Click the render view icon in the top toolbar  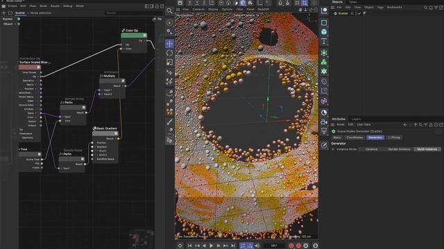(x=180, y=3)
